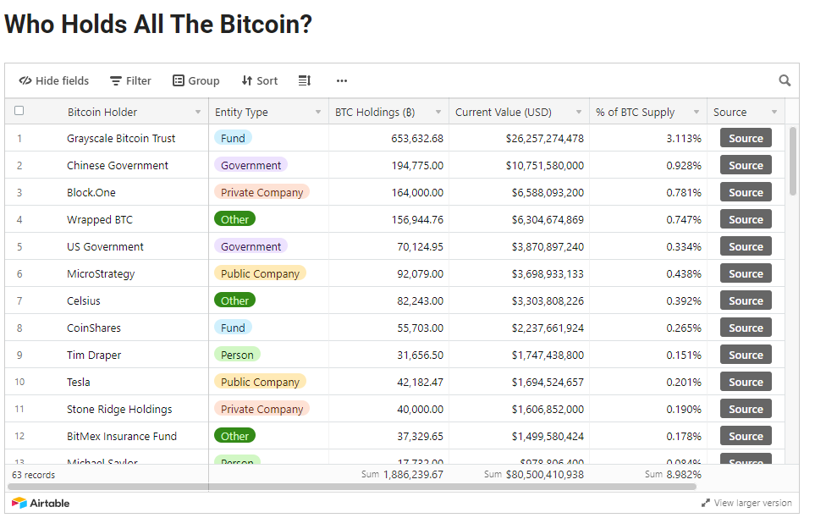Select the 653,632.68 holdings cell
826x529 pixels.
[388, 138]
